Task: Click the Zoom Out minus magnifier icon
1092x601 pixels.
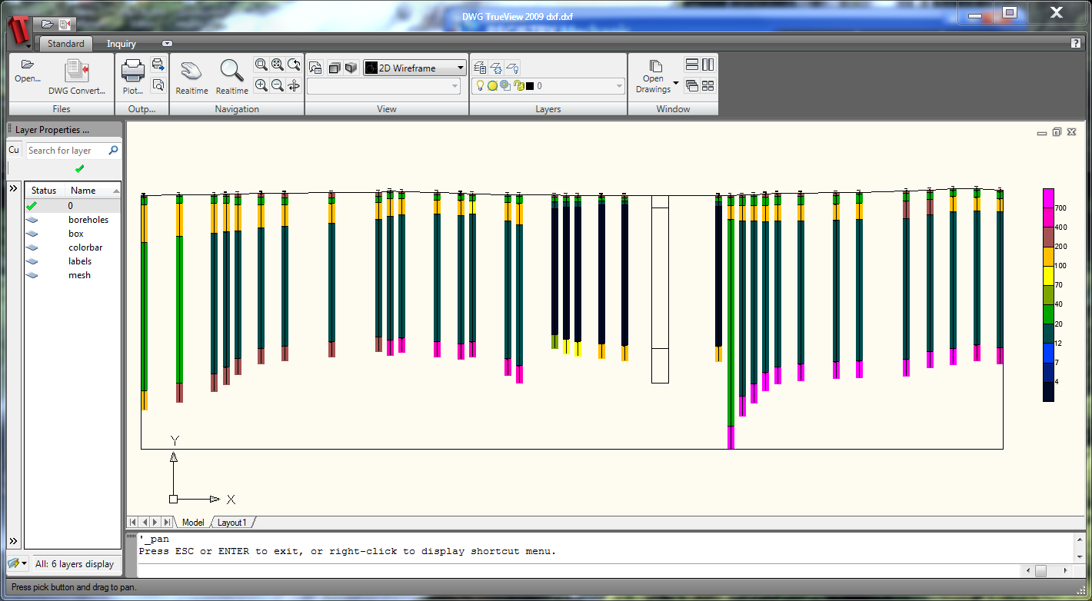Action: point(278,85)
